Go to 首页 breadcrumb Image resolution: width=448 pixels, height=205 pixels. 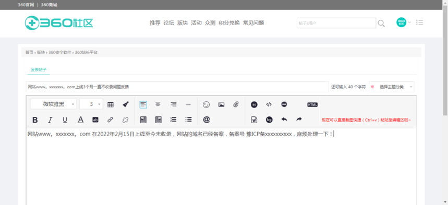pyautogui.click(x=29, y=52)
